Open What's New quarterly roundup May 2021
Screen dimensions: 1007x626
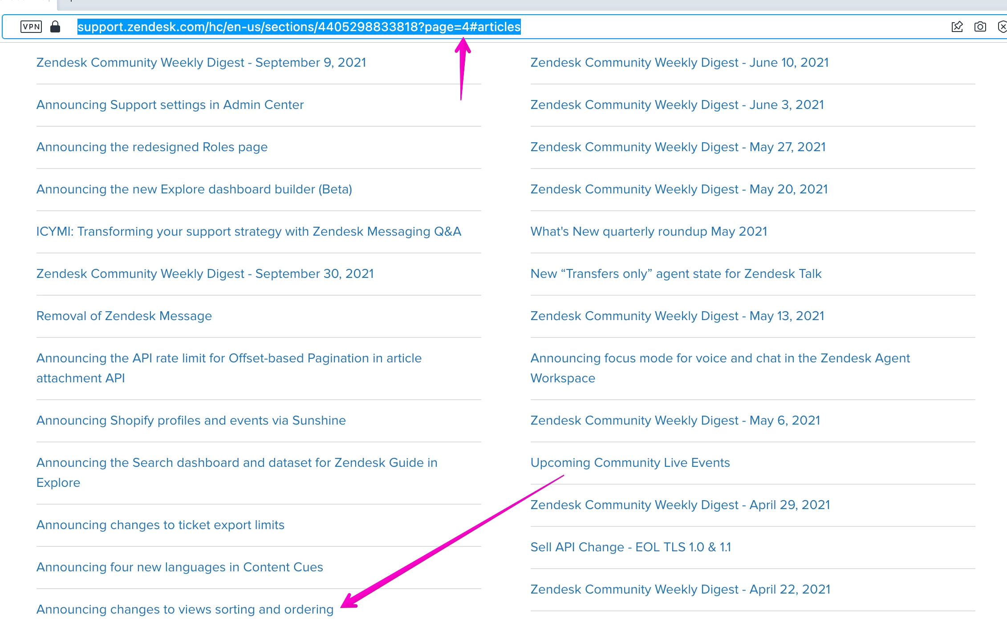(649, 231)
